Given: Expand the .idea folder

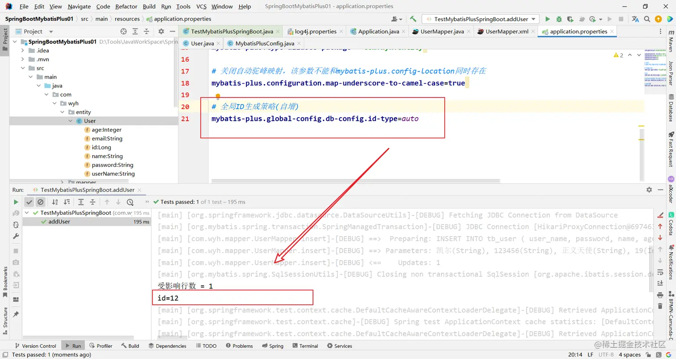Looking at the screenshot, I should tap(22, 51).
